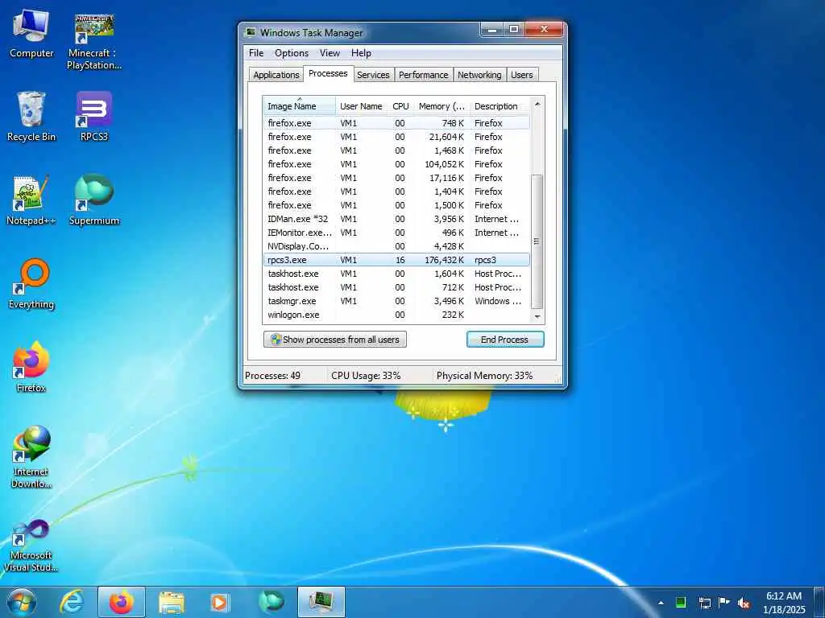Open Internet Explorer from the taskbar
This screenshot has height=618, width=825.
click(x=72, y=602)
